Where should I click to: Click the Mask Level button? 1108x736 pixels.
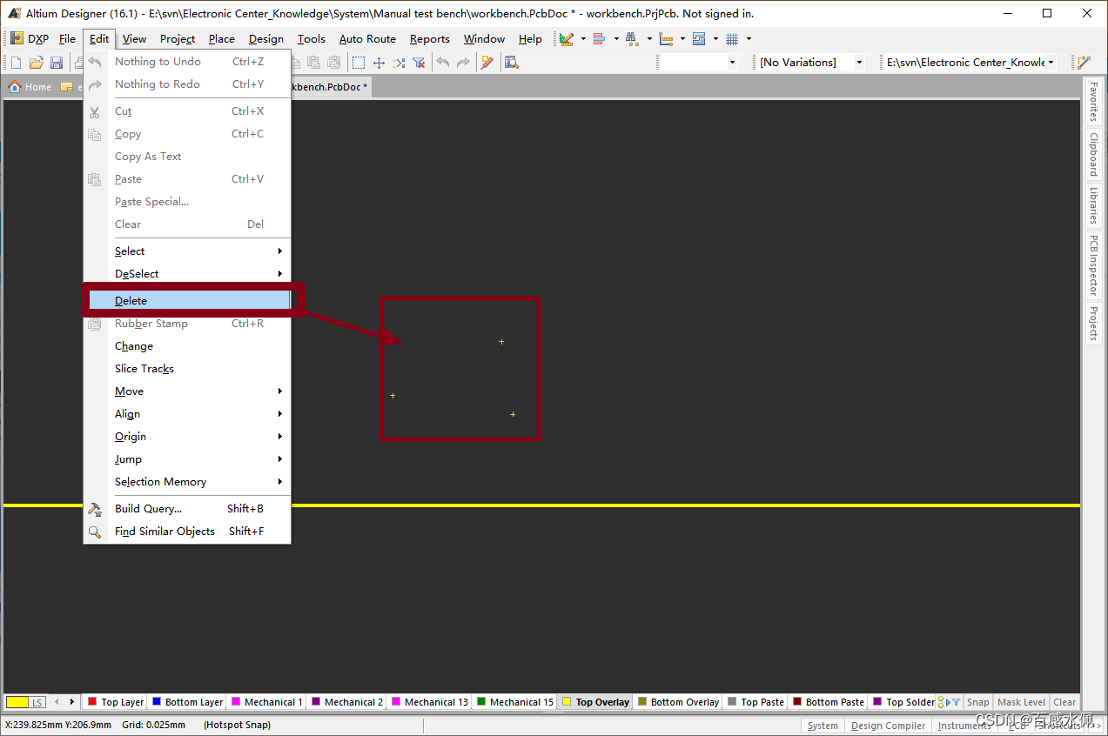[1021, 702]
